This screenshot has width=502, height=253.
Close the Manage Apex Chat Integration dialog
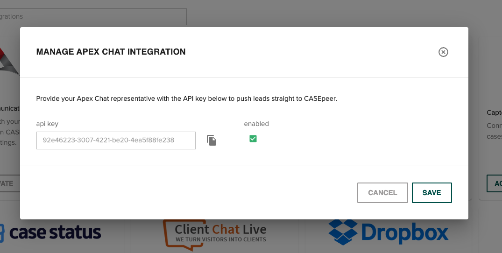coord(443,52)
